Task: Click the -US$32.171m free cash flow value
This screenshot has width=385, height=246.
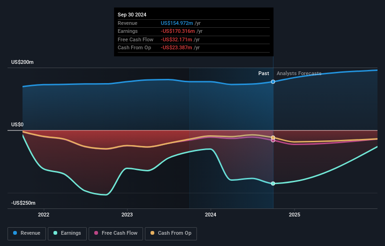Action: pos(176,39)
